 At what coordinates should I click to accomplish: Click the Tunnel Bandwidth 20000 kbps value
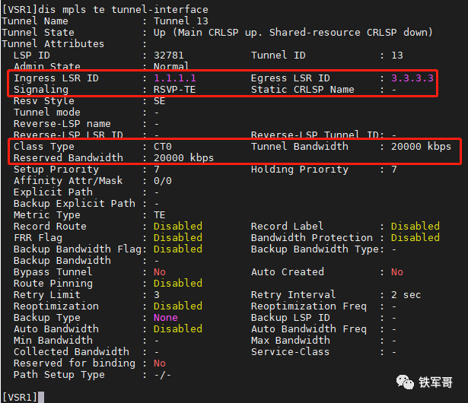click(421, 147)
